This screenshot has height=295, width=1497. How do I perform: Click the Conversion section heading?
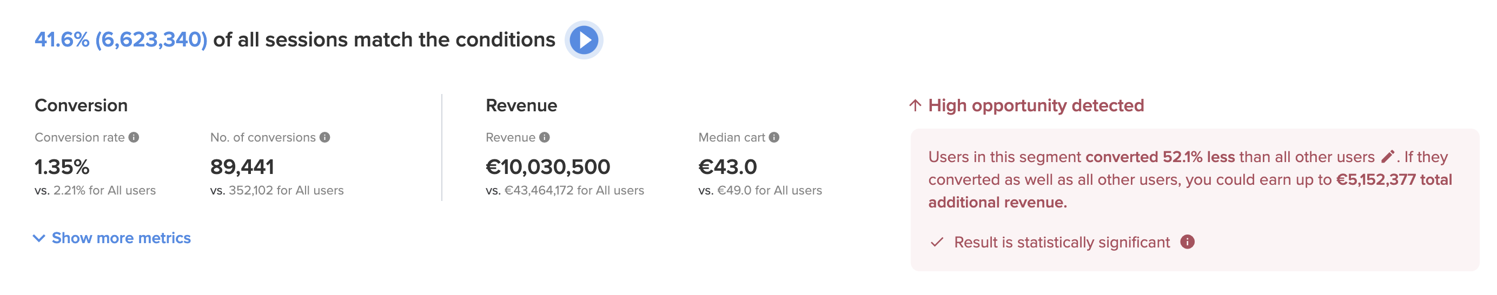tap(81, 105)
